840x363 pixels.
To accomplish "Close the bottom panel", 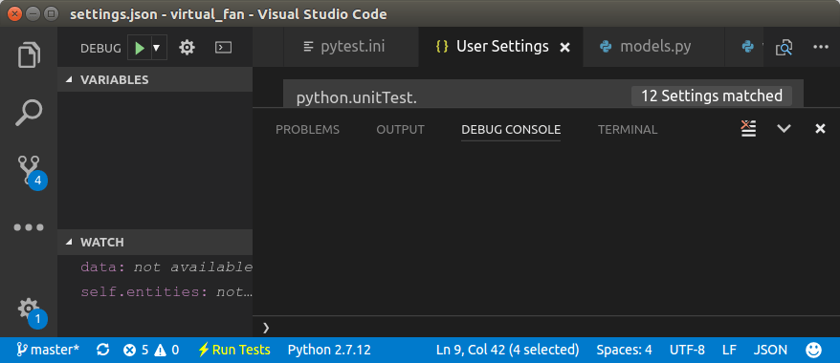I will (x=820, y=128).
